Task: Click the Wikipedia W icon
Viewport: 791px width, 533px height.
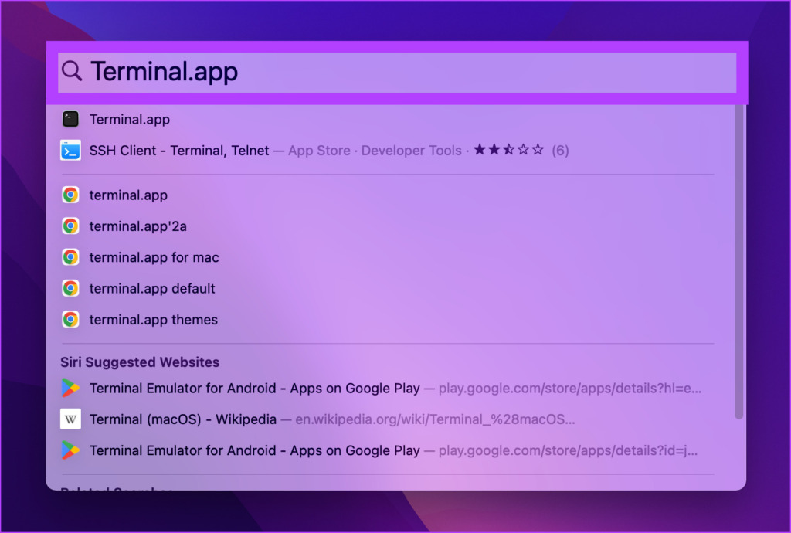Action: (x=70, y=419)
